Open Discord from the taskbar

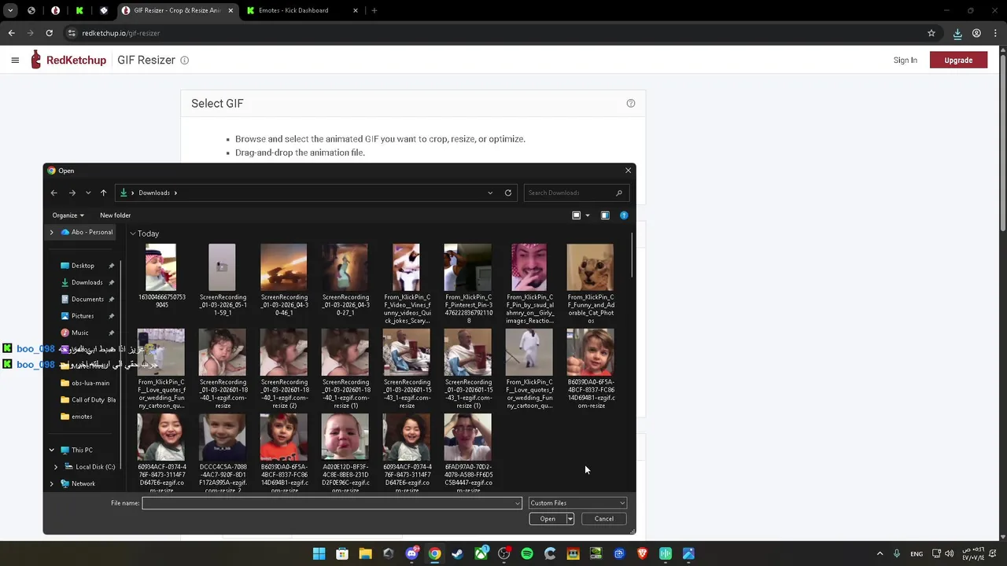411,553
